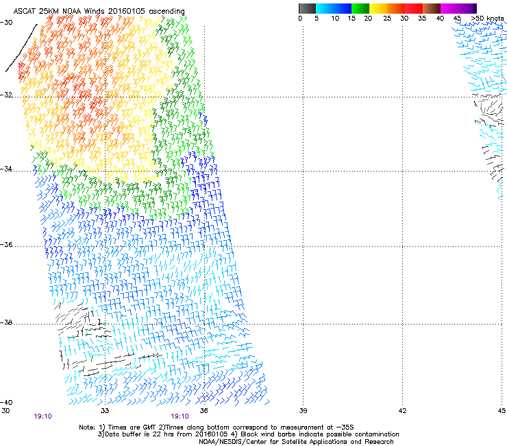Click the green 15-20 knots color swatch
The width and height of the screenshot is (507, 446).
point(360,8)
